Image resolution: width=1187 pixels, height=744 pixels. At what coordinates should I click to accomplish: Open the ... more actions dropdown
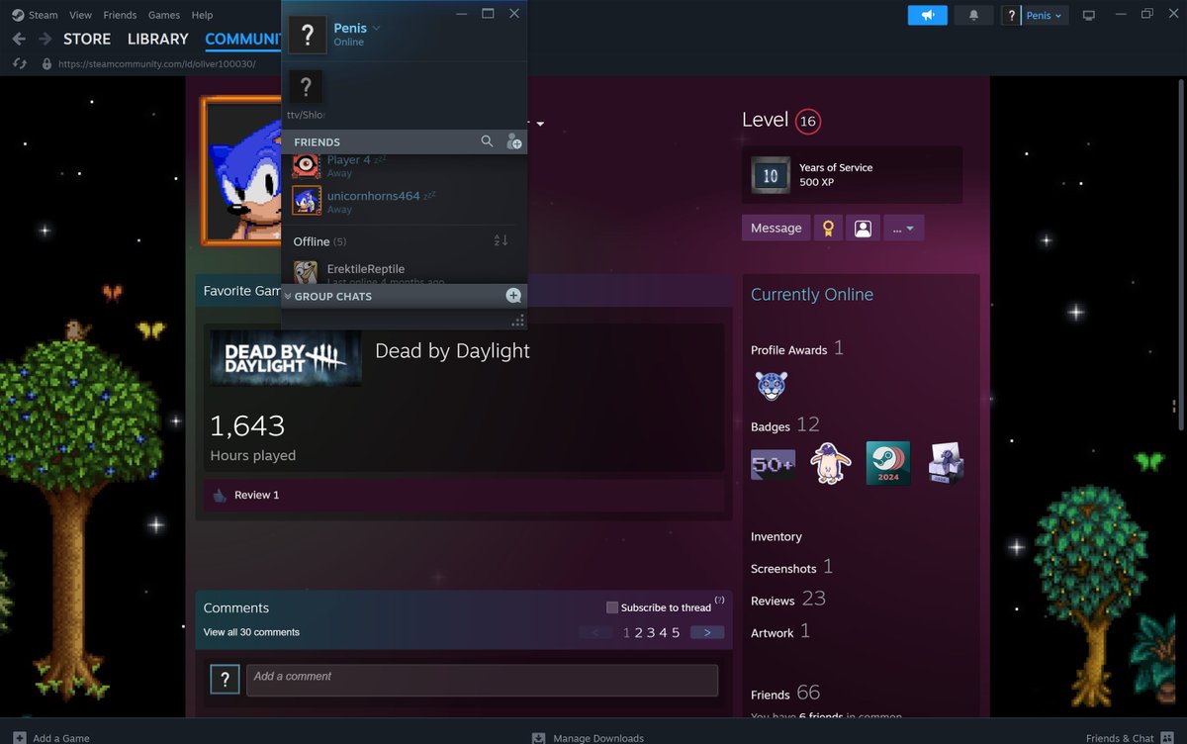pyautogui.click(x=903, y=228)
